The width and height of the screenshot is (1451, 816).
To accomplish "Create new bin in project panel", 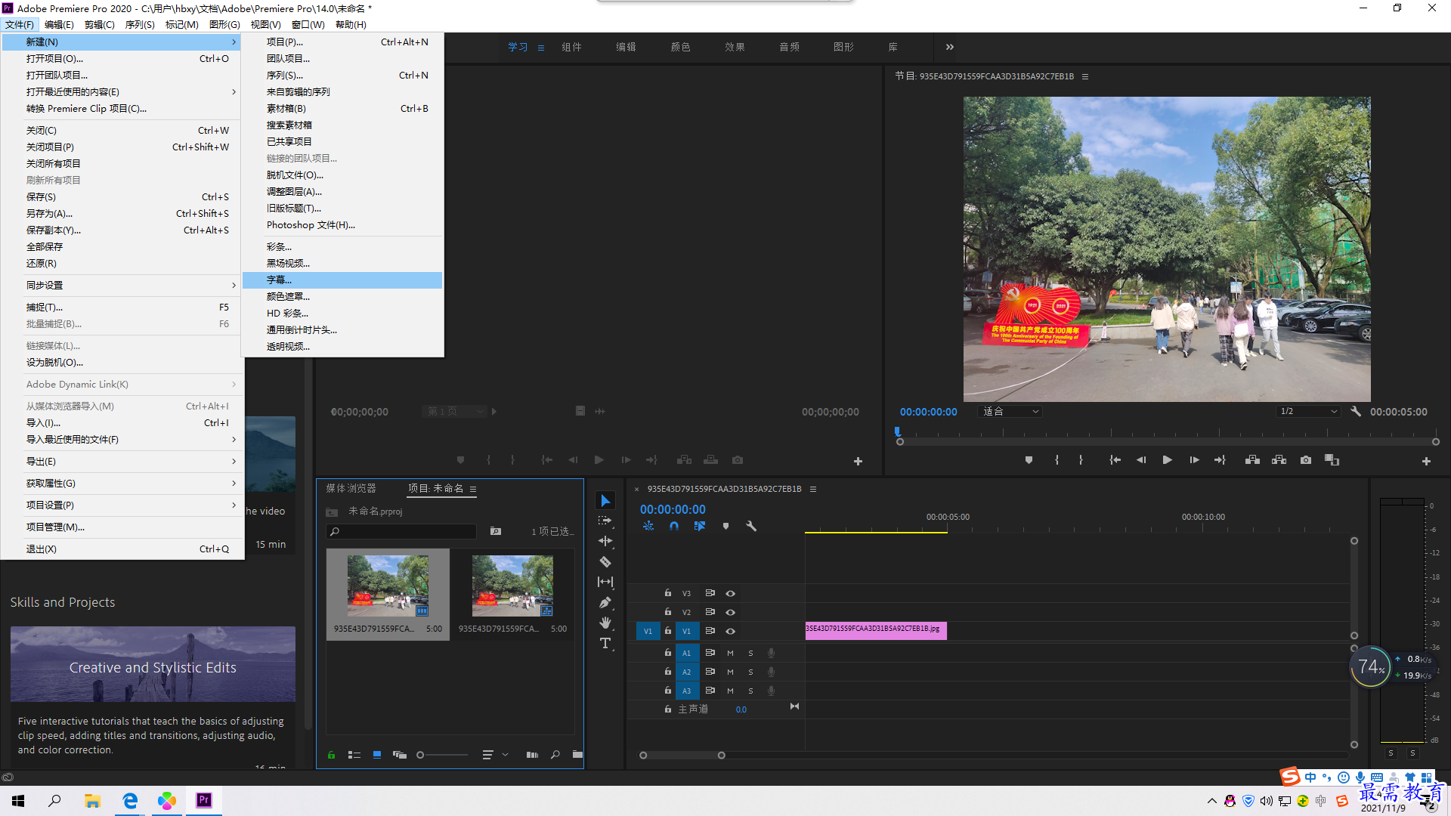I will (x=577, y=755).
